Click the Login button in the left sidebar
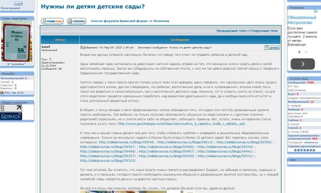Image resolution: width=321 pixels, height=193 pixels. [18, 4]
